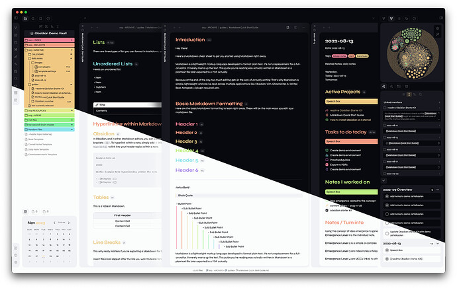Viewport: 457px width, 288px height.
Task: Click the yellow tag pill in daily note
Action: (x=362, y=56)
